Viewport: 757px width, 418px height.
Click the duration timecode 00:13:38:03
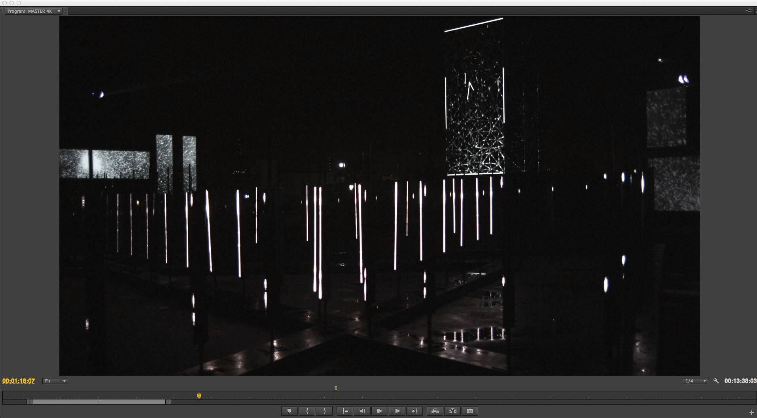(x=740, y=381)
